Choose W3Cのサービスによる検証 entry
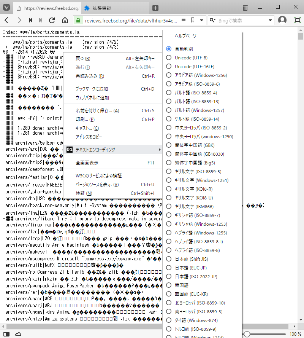The image size is (304, 338). tap(113, 176)
